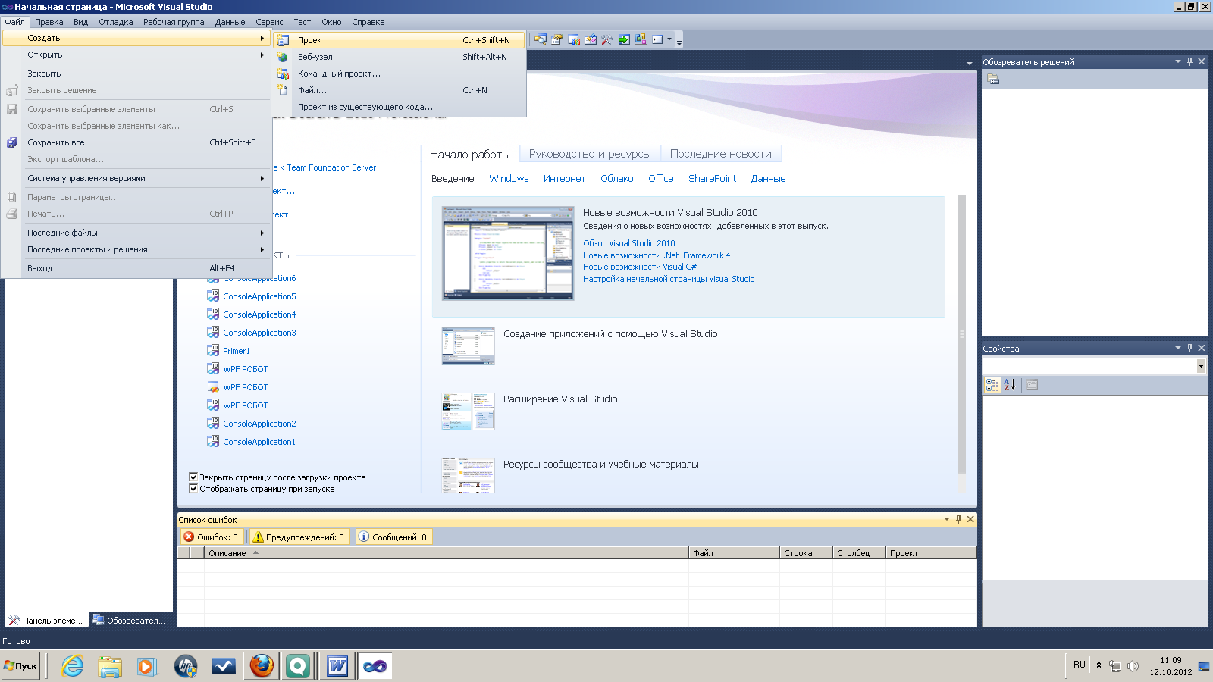Click the web-site globe icon in submenu
This screenshot has width=1213, height=682.
(283, 57)
